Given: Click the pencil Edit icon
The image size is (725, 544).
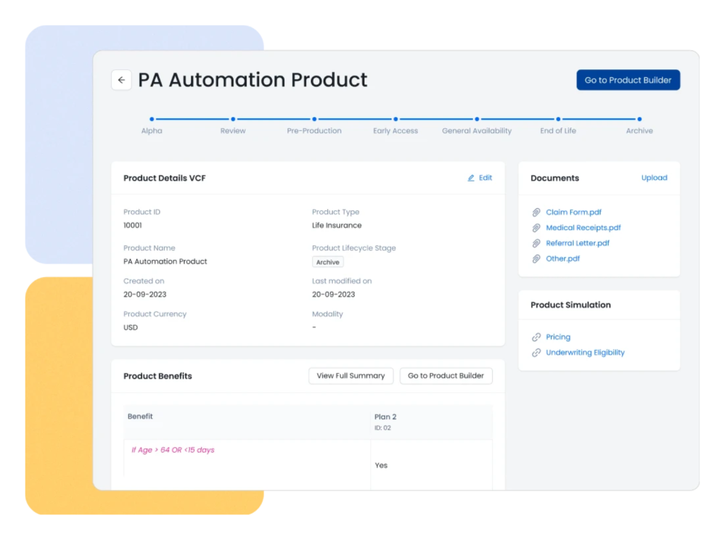Looking at the screenshot, I should click(x=471, y=178).
